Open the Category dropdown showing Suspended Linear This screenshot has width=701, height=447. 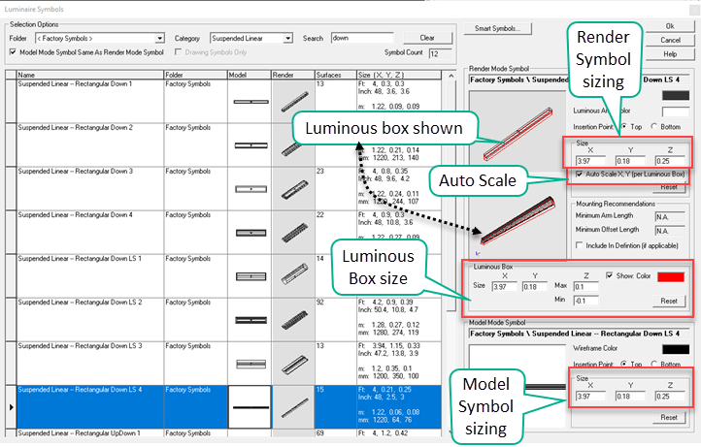pos(288,39)
